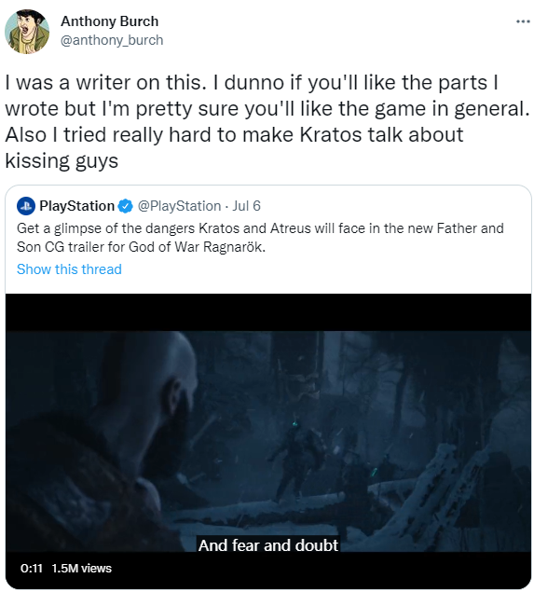Click the blue verified badge
Viewport: 534px width, 592px height.
[125, 206]
